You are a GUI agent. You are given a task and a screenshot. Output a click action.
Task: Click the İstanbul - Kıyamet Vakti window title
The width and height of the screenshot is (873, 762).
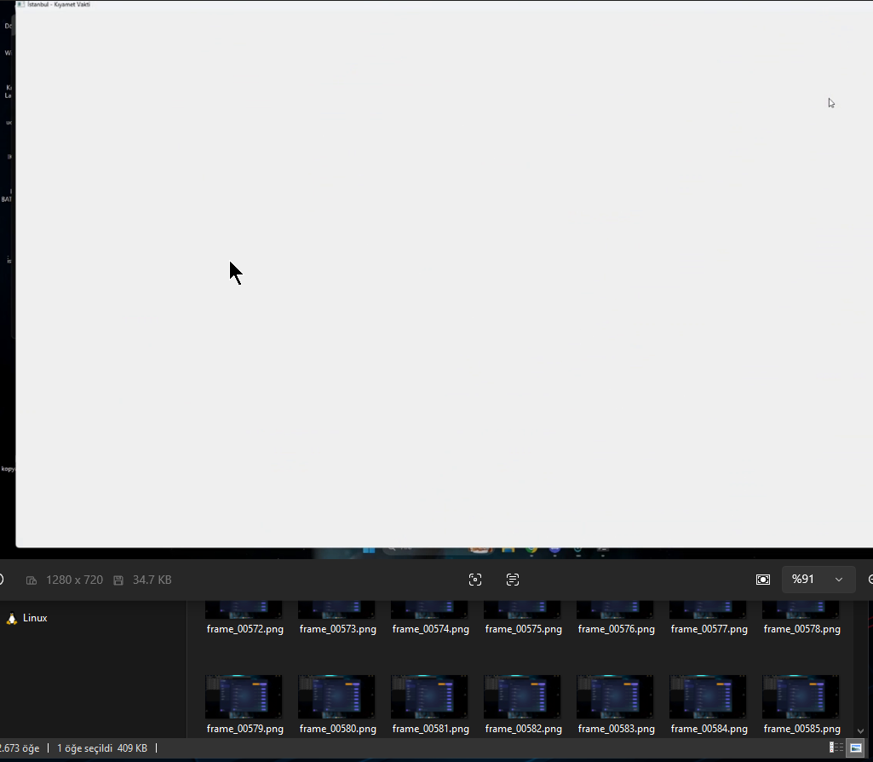point(59,4)
